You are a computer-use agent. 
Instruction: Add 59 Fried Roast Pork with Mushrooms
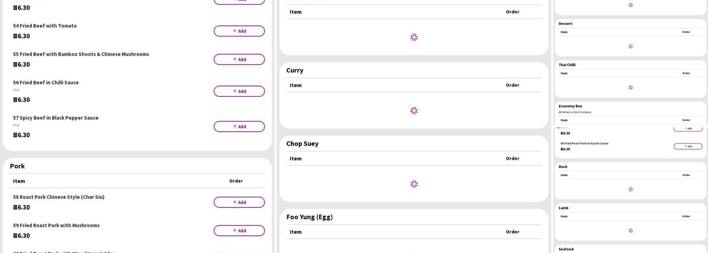coord(239,231)
